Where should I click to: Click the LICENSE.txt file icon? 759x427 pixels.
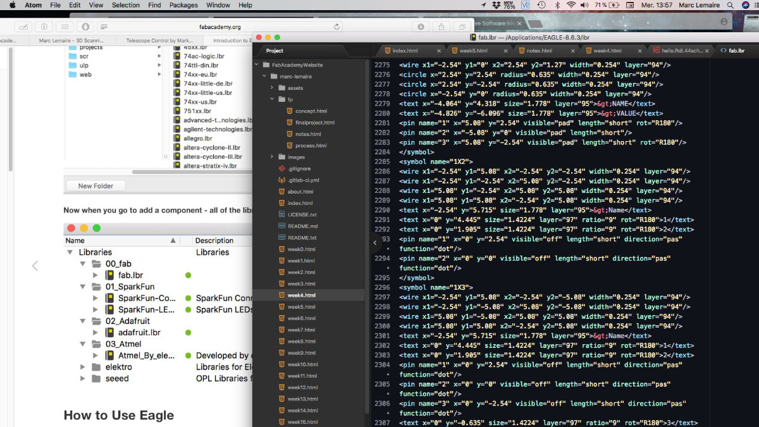point(282,214)
